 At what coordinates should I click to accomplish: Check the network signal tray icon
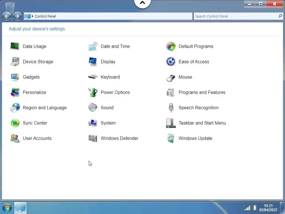click(x=247, y=208)
